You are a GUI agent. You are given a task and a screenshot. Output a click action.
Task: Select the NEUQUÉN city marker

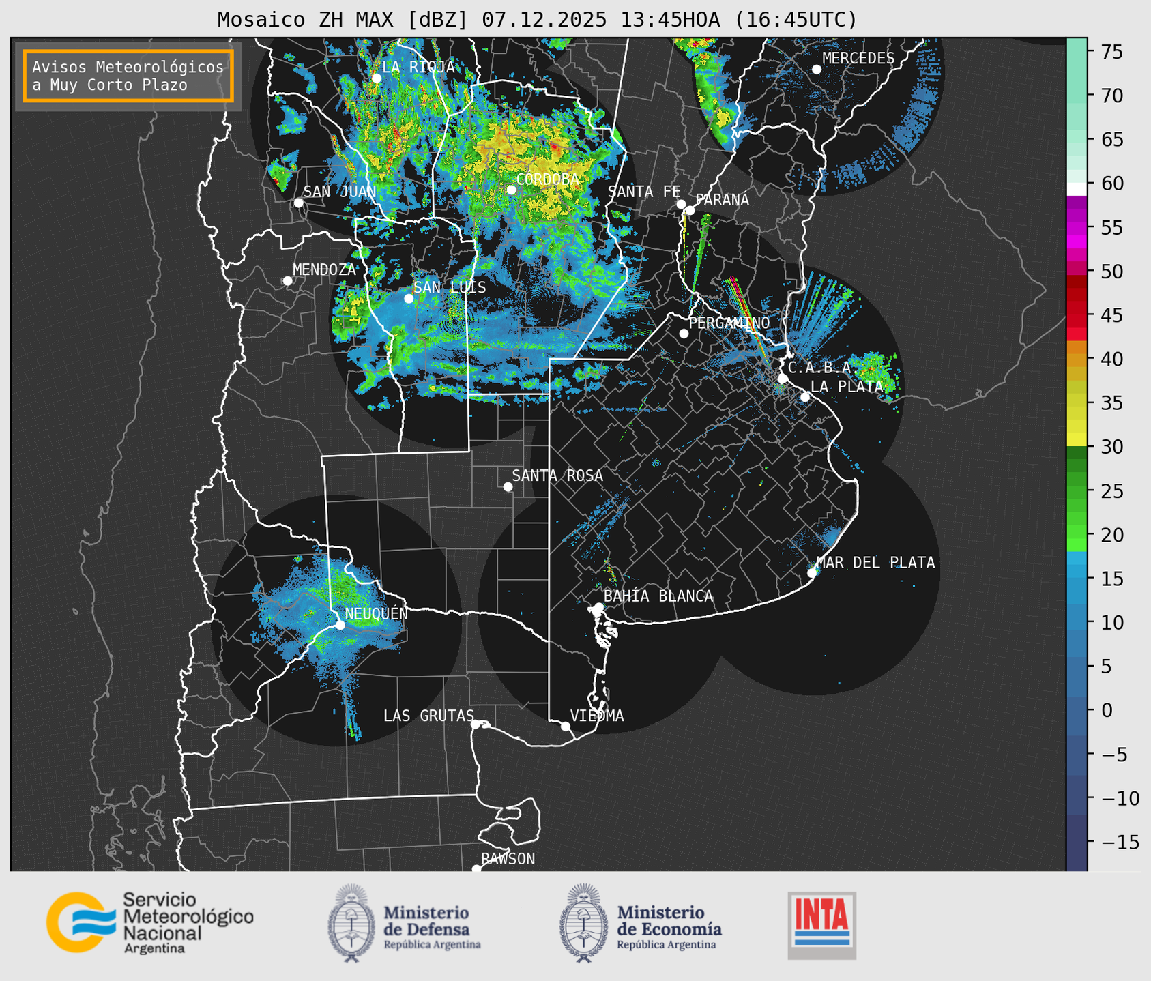(x=340, y=625)
